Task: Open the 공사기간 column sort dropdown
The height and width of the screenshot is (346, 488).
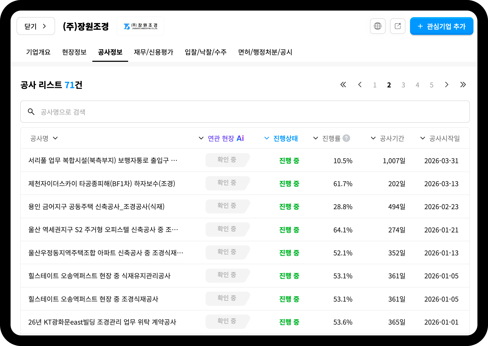Action: tap(373, 138)
